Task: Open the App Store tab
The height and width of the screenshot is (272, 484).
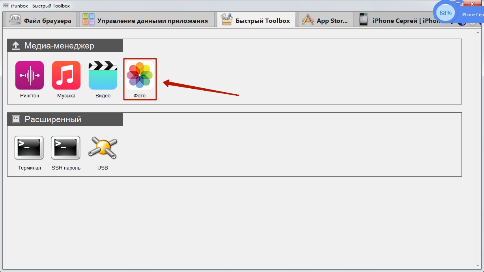Action: pyautogui.click(x=326, y=20)
